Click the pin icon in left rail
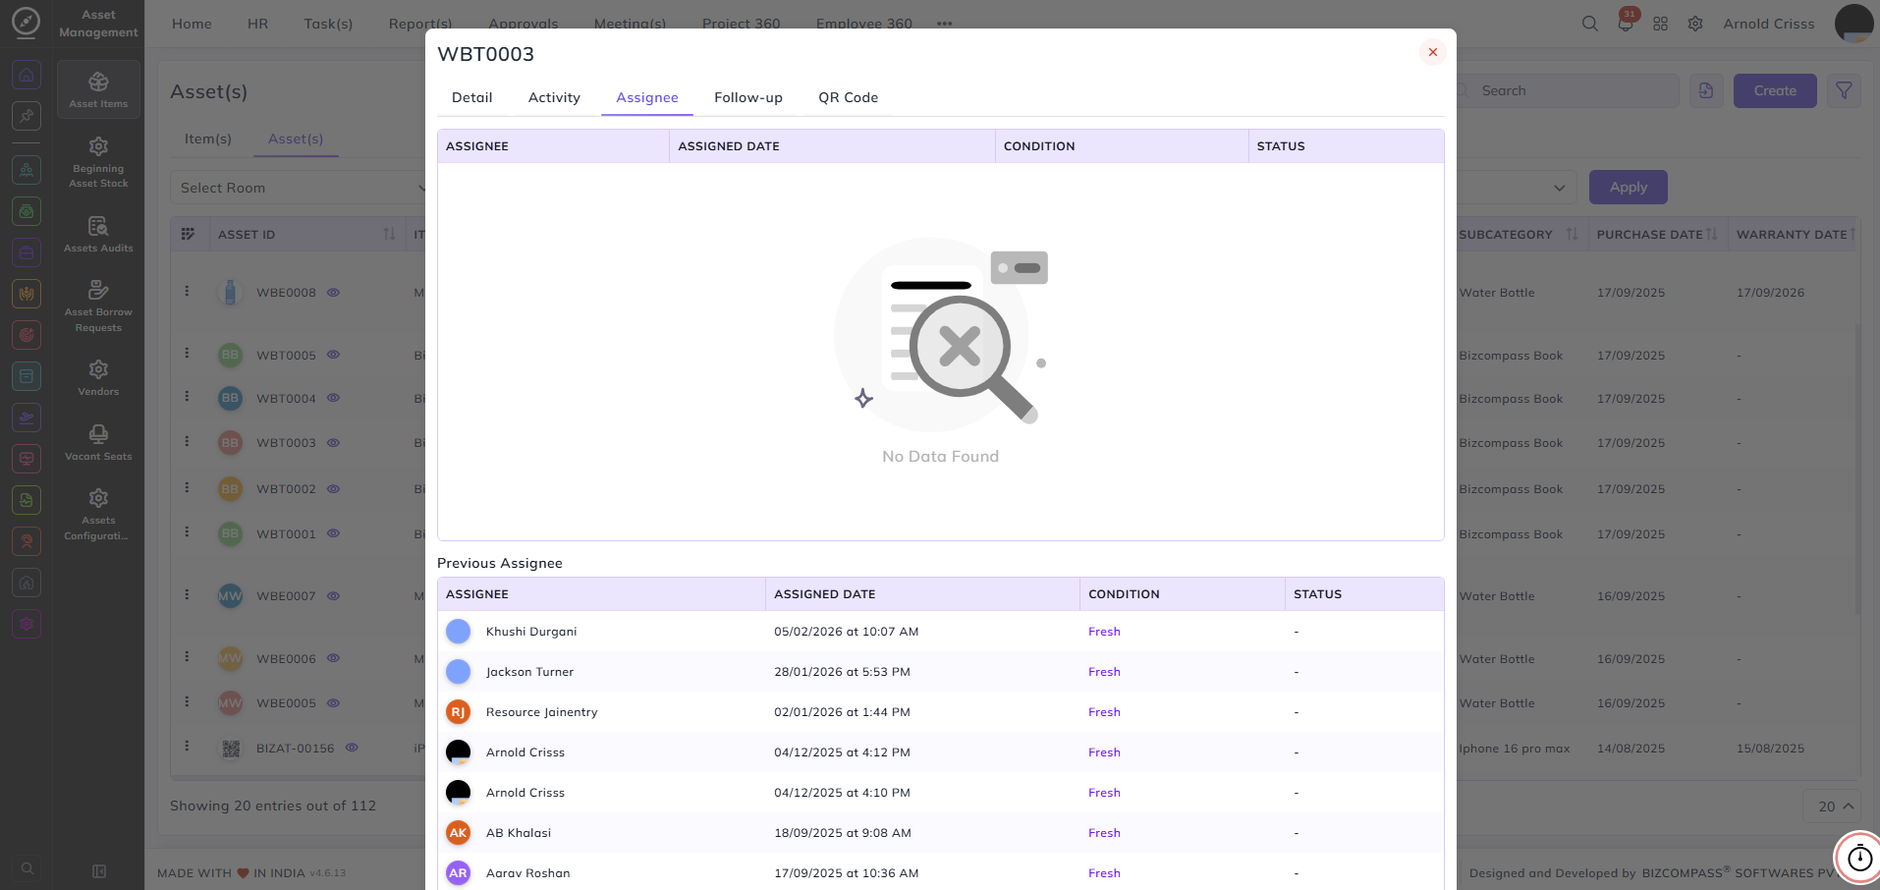 [27, 116]
